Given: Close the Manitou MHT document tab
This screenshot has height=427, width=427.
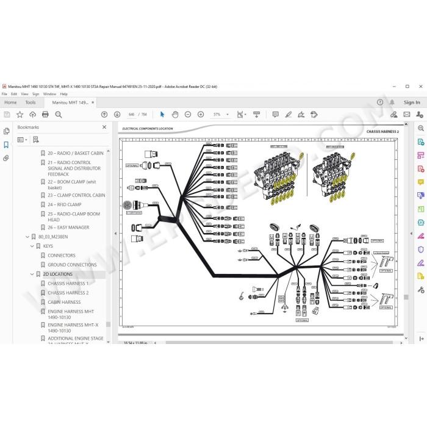Looking at the screenshot, I should pos(93,102).
